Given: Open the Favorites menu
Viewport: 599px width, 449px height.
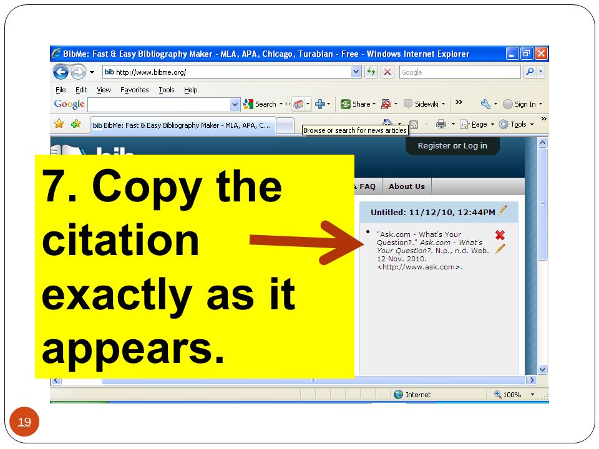Looking at the screenshot, I should [135, 90].
